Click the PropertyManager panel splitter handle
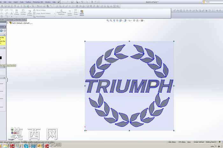223x148 pixels. coord(7,80)
